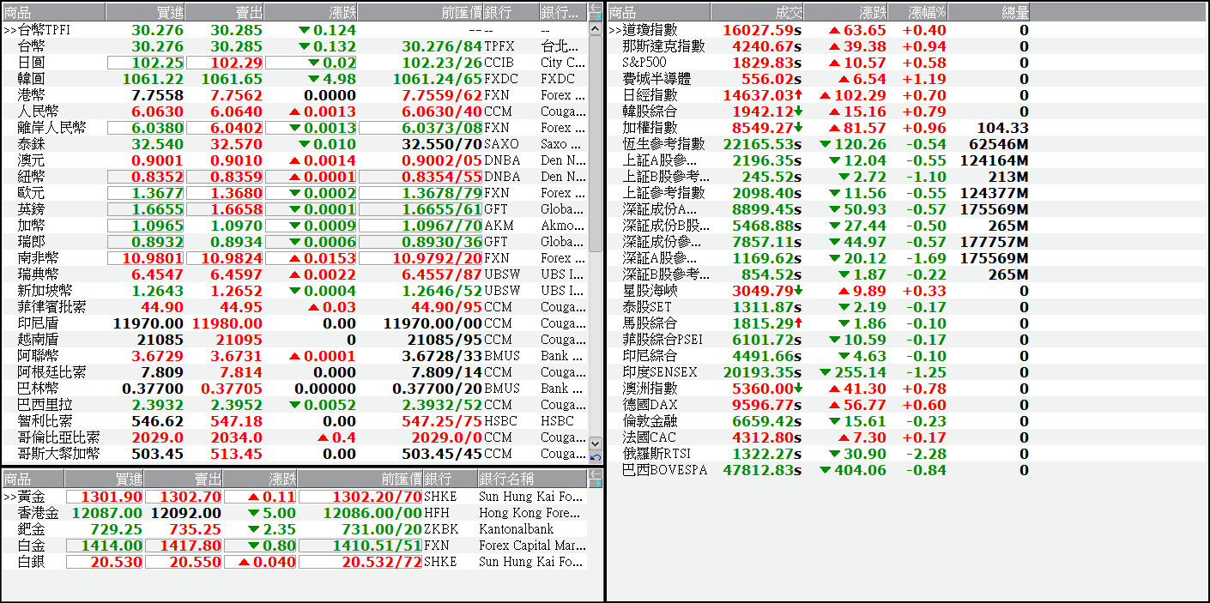Click index panel 漲幅% column header
Image resolution: width=1210 pixels, height=603 pixels.
(917, 12)
